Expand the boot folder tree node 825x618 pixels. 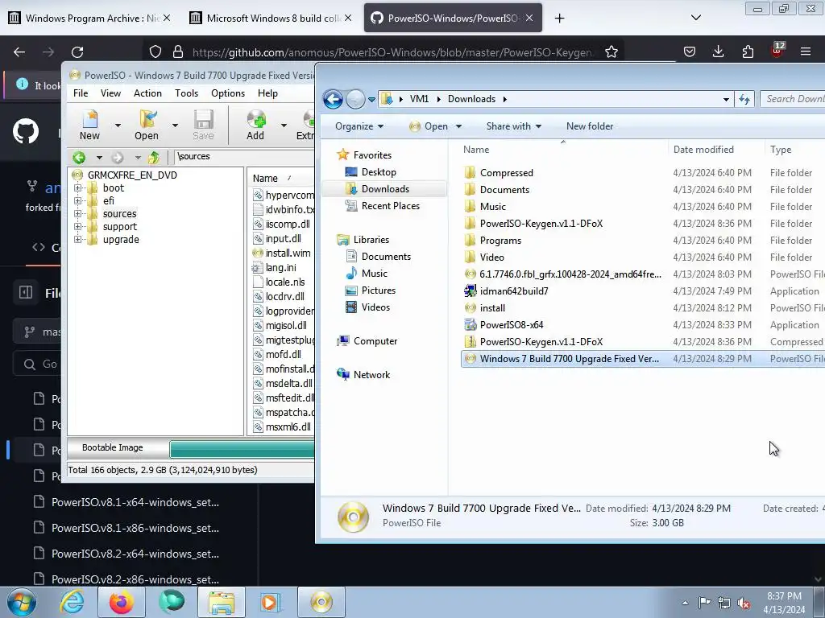(x=78, y=188)
